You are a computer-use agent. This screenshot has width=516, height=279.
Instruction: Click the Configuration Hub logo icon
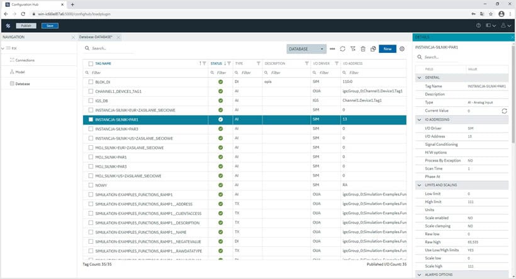click(8, 26)
